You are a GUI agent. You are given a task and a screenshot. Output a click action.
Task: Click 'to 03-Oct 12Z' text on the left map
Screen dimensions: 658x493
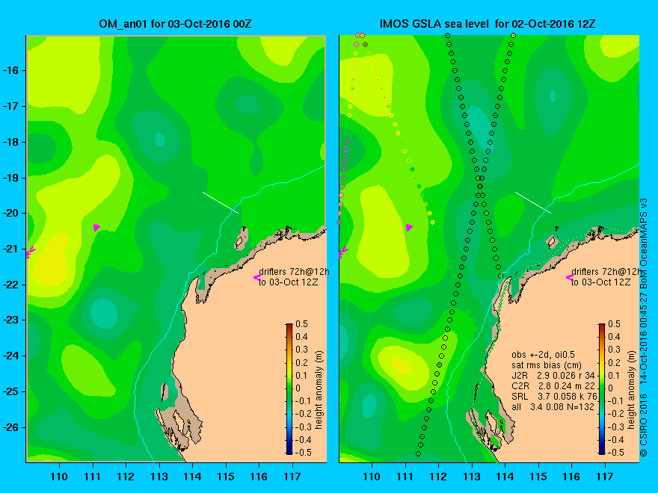coord(288,282)
